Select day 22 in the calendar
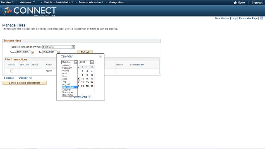265x149 pixels. (82, 82)
